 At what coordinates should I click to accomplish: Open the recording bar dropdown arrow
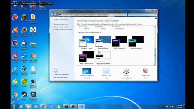coord(12,4)
